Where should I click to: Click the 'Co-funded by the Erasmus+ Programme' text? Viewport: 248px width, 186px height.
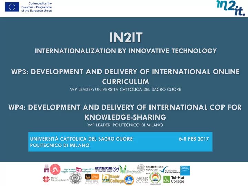37,7
